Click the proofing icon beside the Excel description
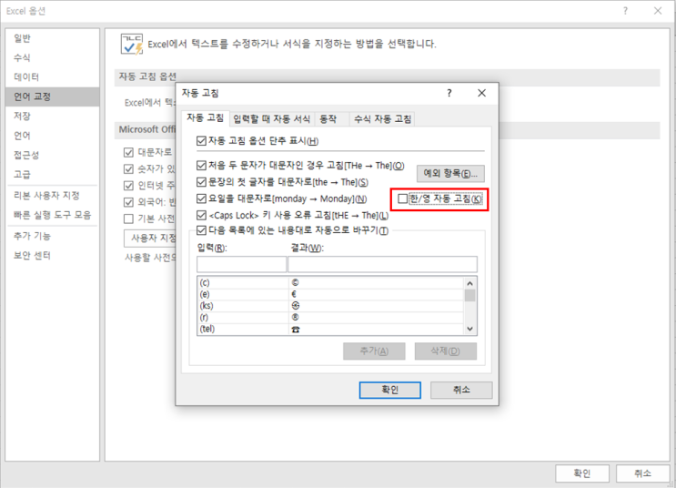Screen dimensions: 676x488 point(132,44)
